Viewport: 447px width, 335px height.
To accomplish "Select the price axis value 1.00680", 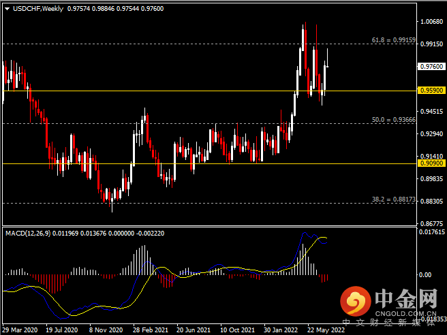I will pos(431,22).
